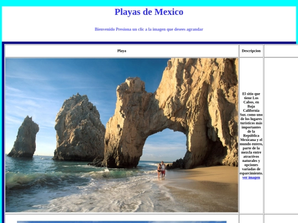Select the 'Descripcion' column header

click(251, 51)
